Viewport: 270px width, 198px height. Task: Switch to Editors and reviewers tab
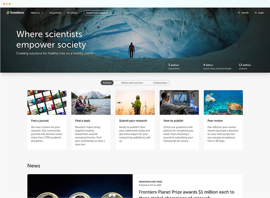(x=132, y=83)
